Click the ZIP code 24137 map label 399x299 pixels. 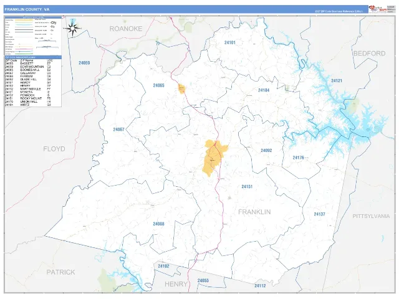pyautogui.click(x=319, y=214)
